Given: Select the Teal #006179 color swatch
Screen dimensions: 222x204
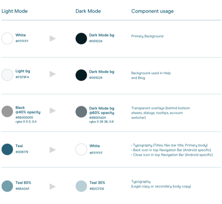Looking at the screenshot, I should click(x=7, y=149).
